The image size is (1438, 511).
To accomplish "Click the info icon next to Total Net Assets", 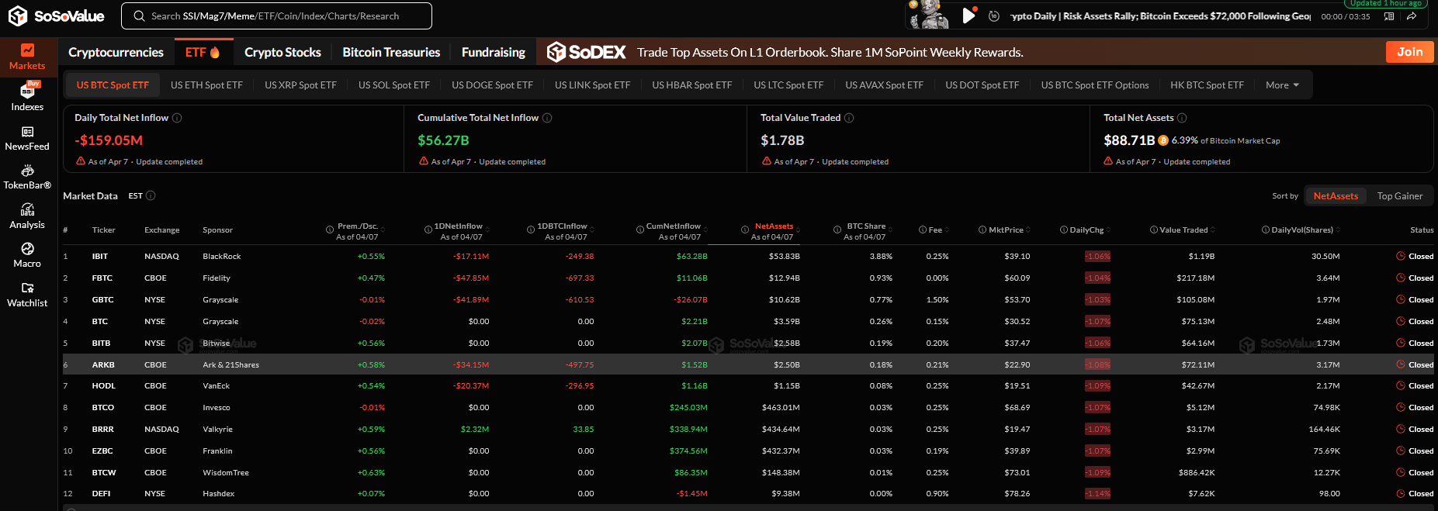I will [1182, 118].
